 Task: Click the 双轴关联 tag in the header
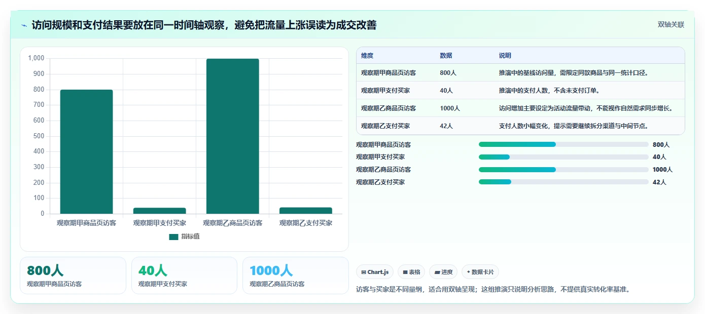click(671, 25)
